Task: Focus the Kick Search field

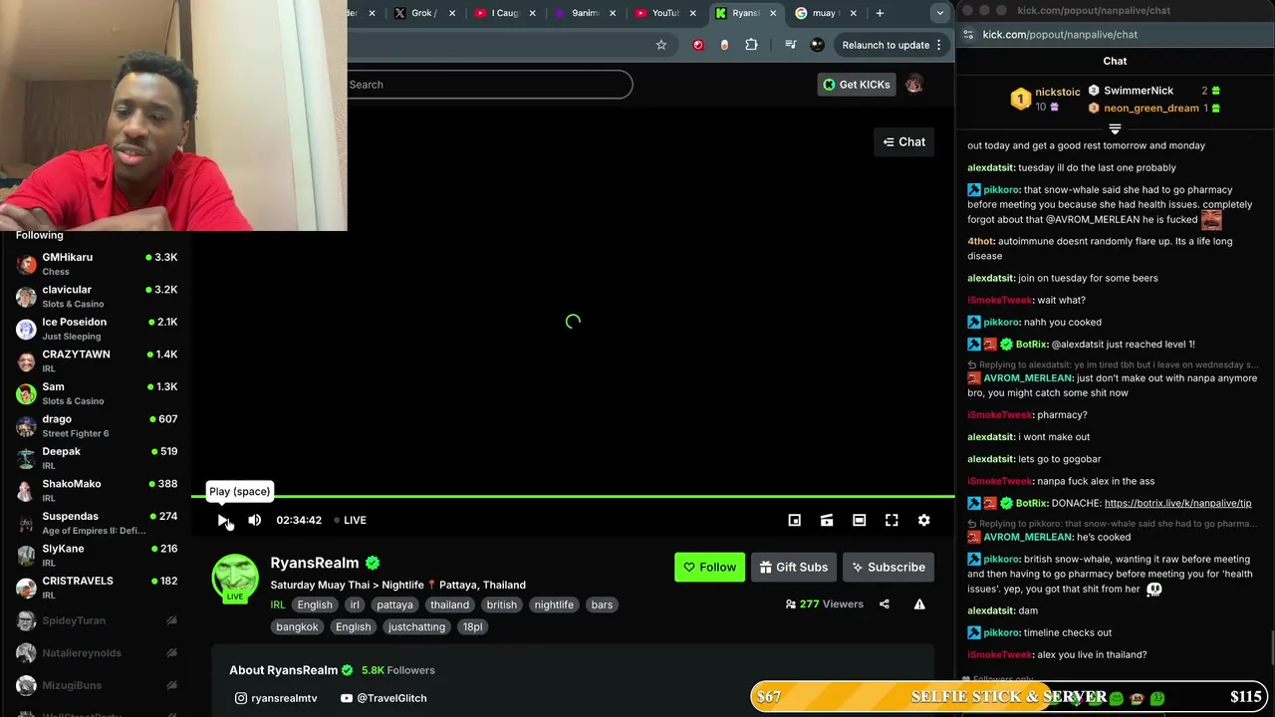Action: (489, 85)
